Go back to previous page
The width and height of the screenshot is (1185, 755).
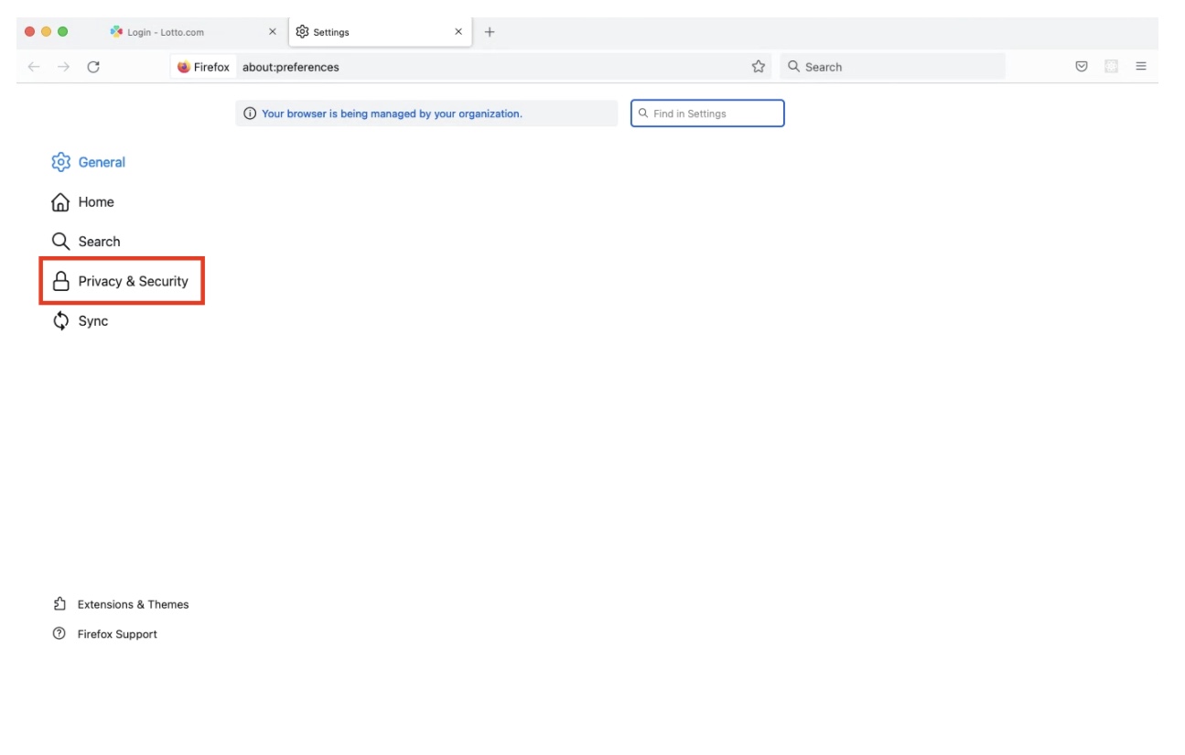point(34,67)
